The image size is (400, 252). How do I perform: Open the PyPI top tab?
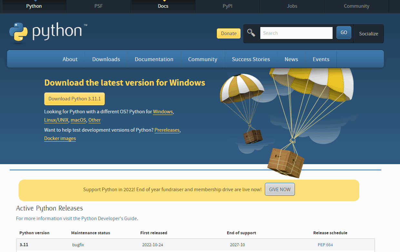[227, 6]
